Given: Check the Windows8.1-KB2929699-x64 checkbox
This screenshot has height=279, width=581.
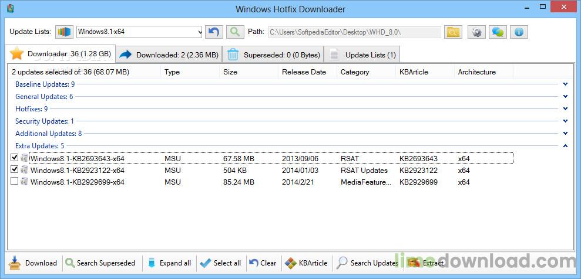Looking at the screenshot, I should coord(15,182).
